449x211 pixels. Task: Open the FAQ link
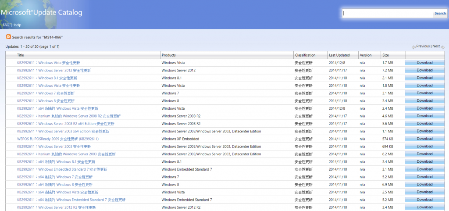pyautogui.click(x=6, y=25)
